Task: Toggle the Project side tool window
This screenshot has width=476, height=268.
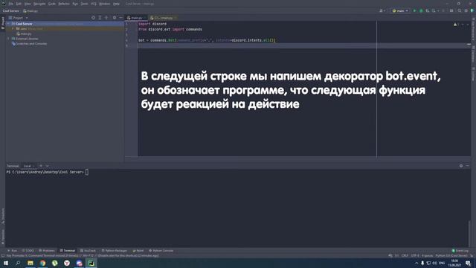Action: 3,23
